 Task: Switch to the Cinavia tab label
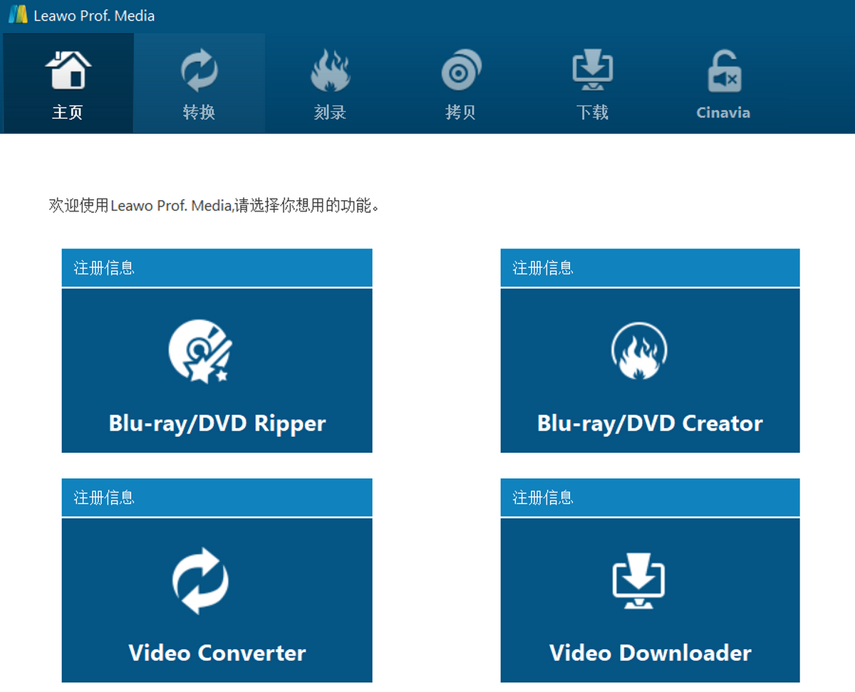pos(723,112)
